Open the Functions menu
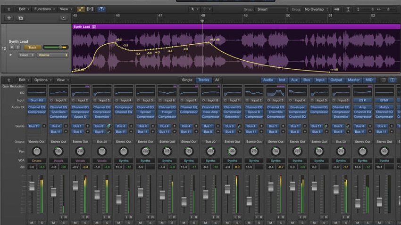Viewport: 401px width, 225px height. pos(44,9)
